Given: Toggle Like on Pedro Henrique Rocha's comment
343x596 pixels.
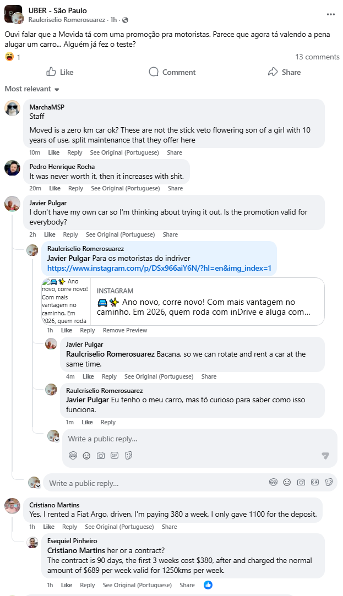Looking at the screenshot, I should [55, 188].
